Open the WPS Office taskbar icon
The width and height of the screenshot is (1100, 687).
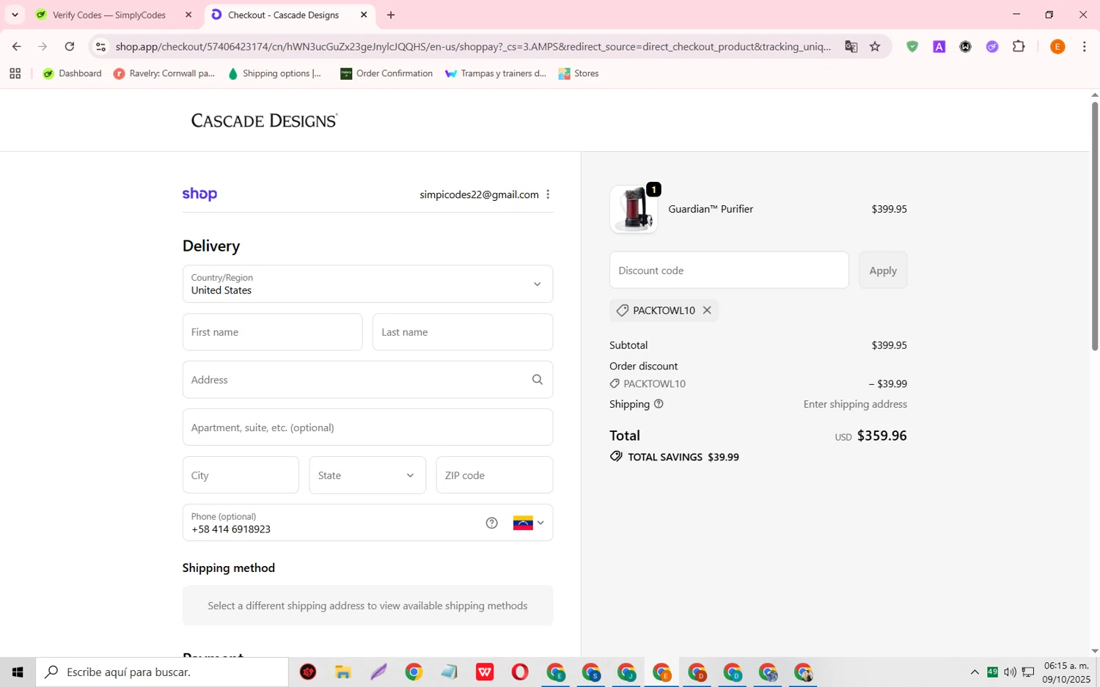tap(485, 672)
